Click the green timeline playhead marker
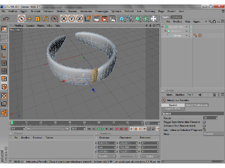The width and height of the screenshot is (225, 168). pos(12,123)
